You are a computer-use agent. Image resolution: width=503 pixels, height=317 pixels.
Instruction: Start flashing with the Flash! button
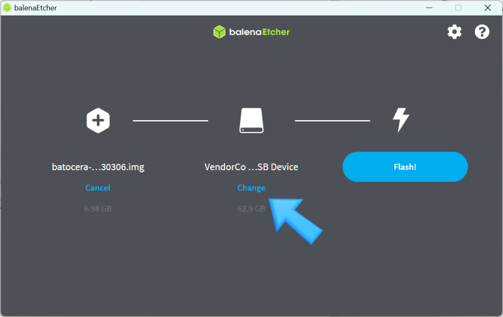coord(405,167)
